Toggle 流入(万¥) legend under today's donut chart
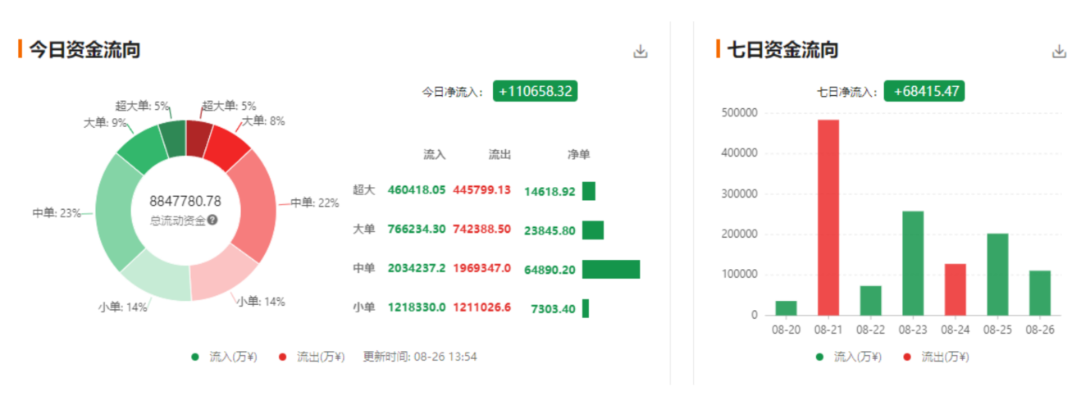The width and height of the screenshot is (1081, 396). 223,357
